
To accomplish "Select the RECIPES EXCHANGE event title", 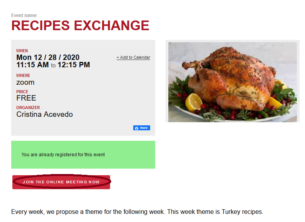I will tap(80, 26).
